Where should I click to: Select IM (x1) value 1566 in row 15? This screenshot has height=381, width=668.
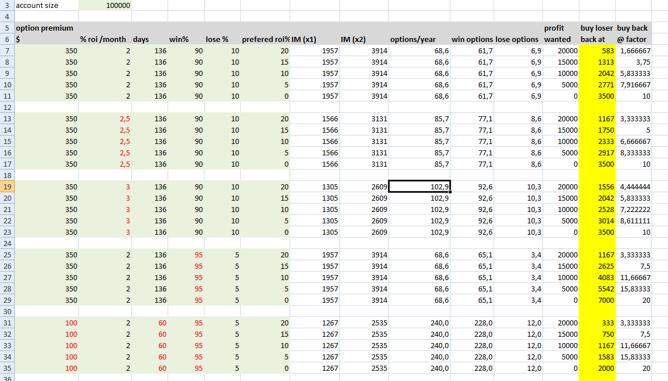click(x=315, y=141)
